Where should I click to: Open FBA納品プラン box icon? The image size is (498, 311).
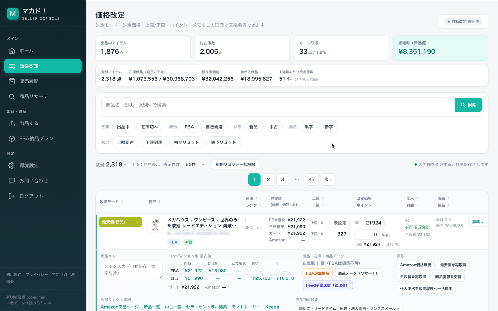click(x=12, y=139)
